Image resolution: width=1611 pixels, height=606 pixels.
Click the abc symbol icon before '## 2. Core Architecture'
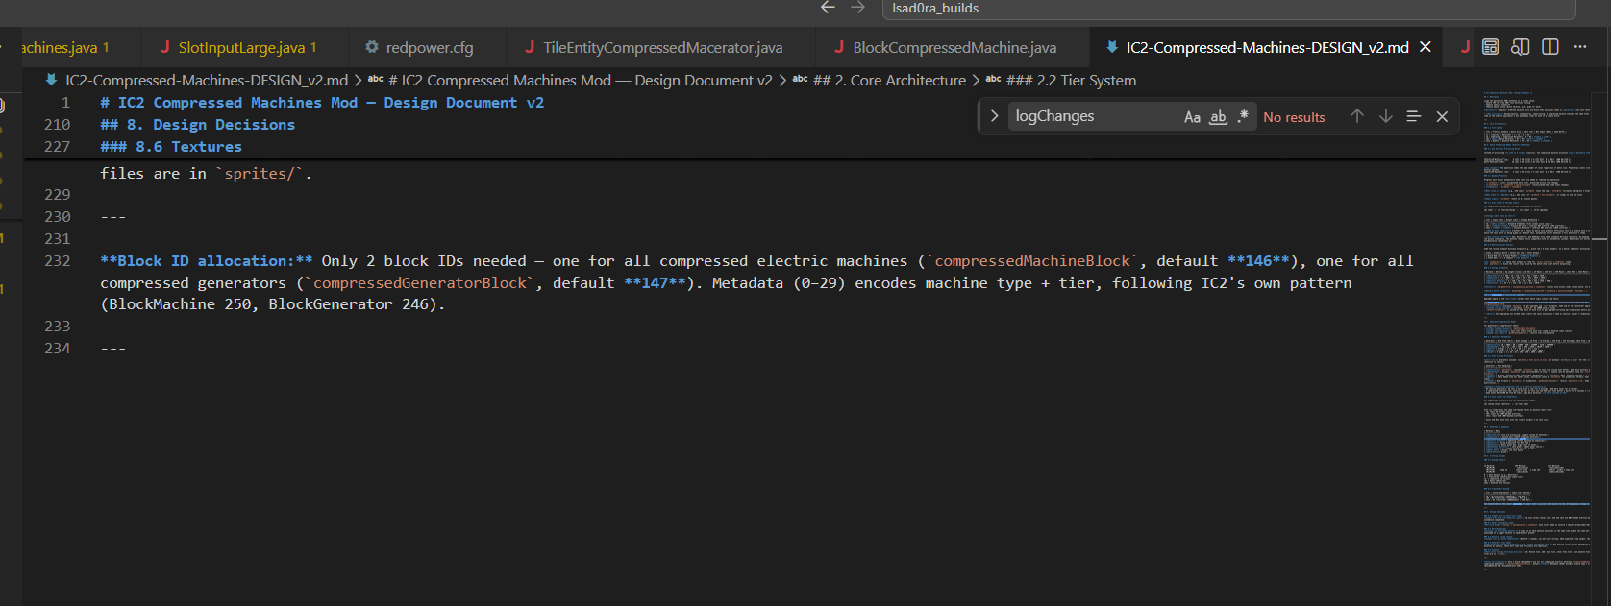800,80
